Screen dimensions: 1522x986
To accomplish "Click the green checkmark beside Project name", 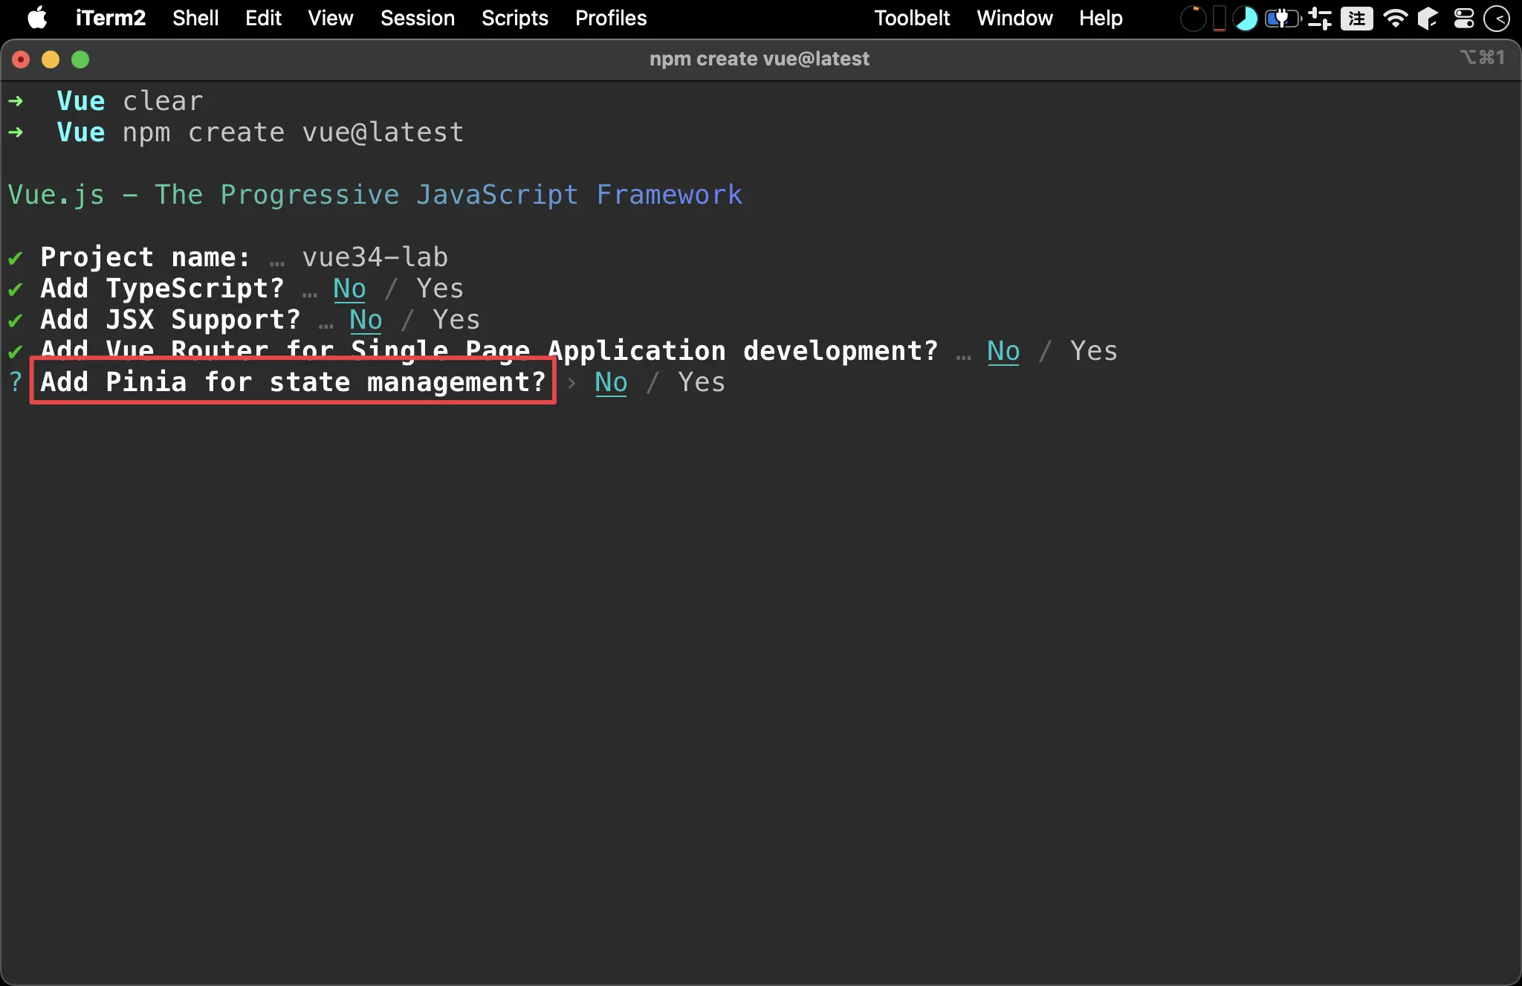I will 15,258.
